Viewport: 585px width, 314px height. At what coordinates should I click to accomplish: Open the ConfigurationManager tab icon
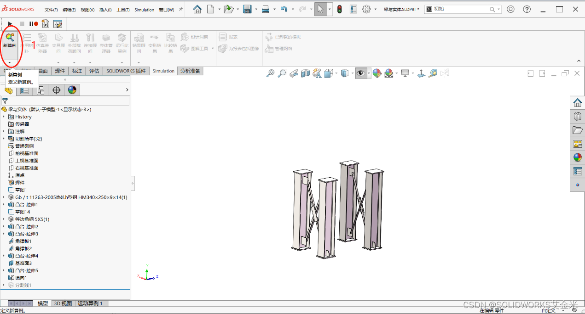(x=41, y=90)
